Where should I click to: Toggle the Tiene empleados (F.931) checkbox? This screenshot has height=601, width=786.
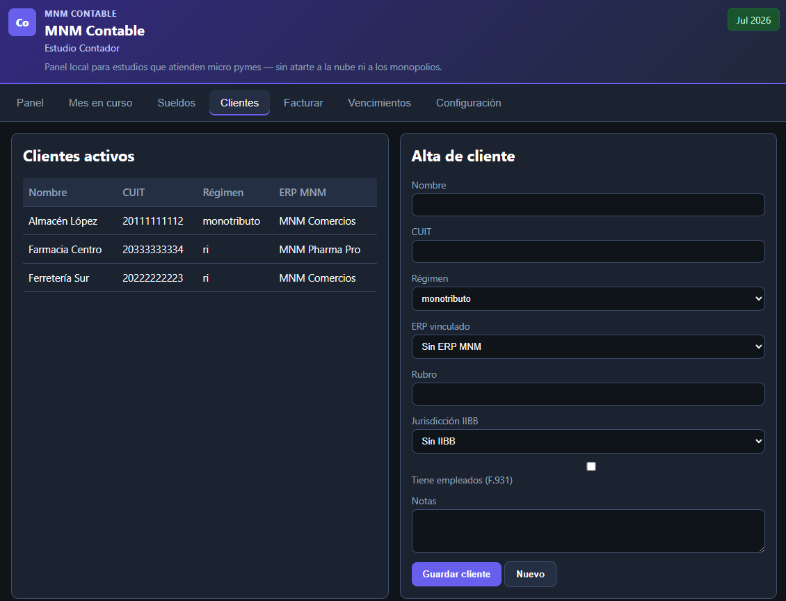coord(591,466)
